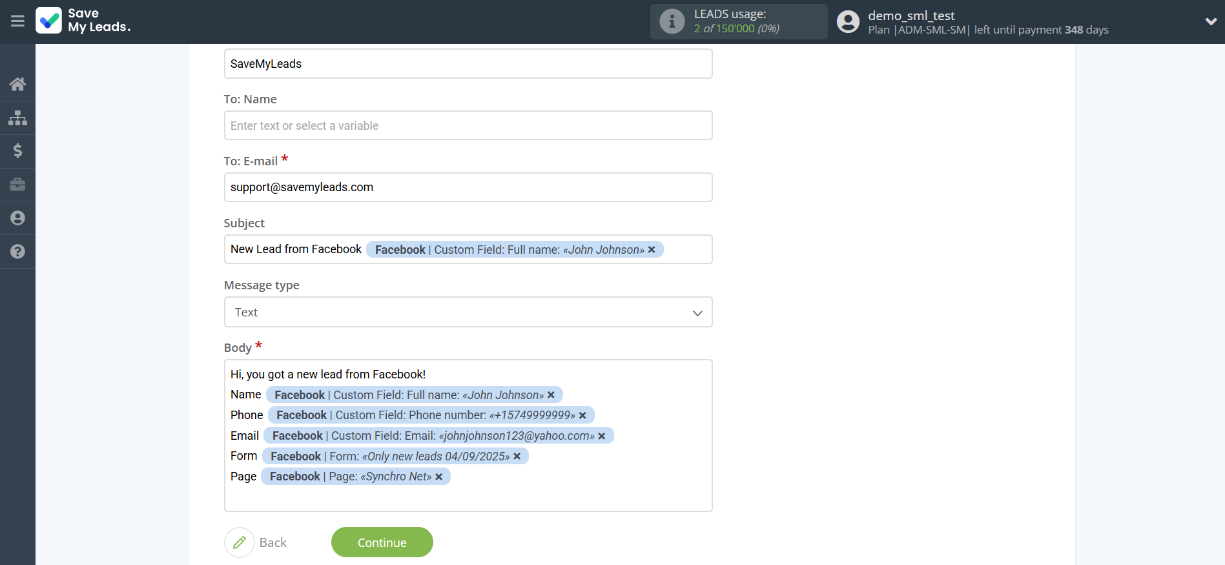This screenshot has width=1225, height=565.
Task: Go to Home via sidebar house icon
Action: pos(17,84)
